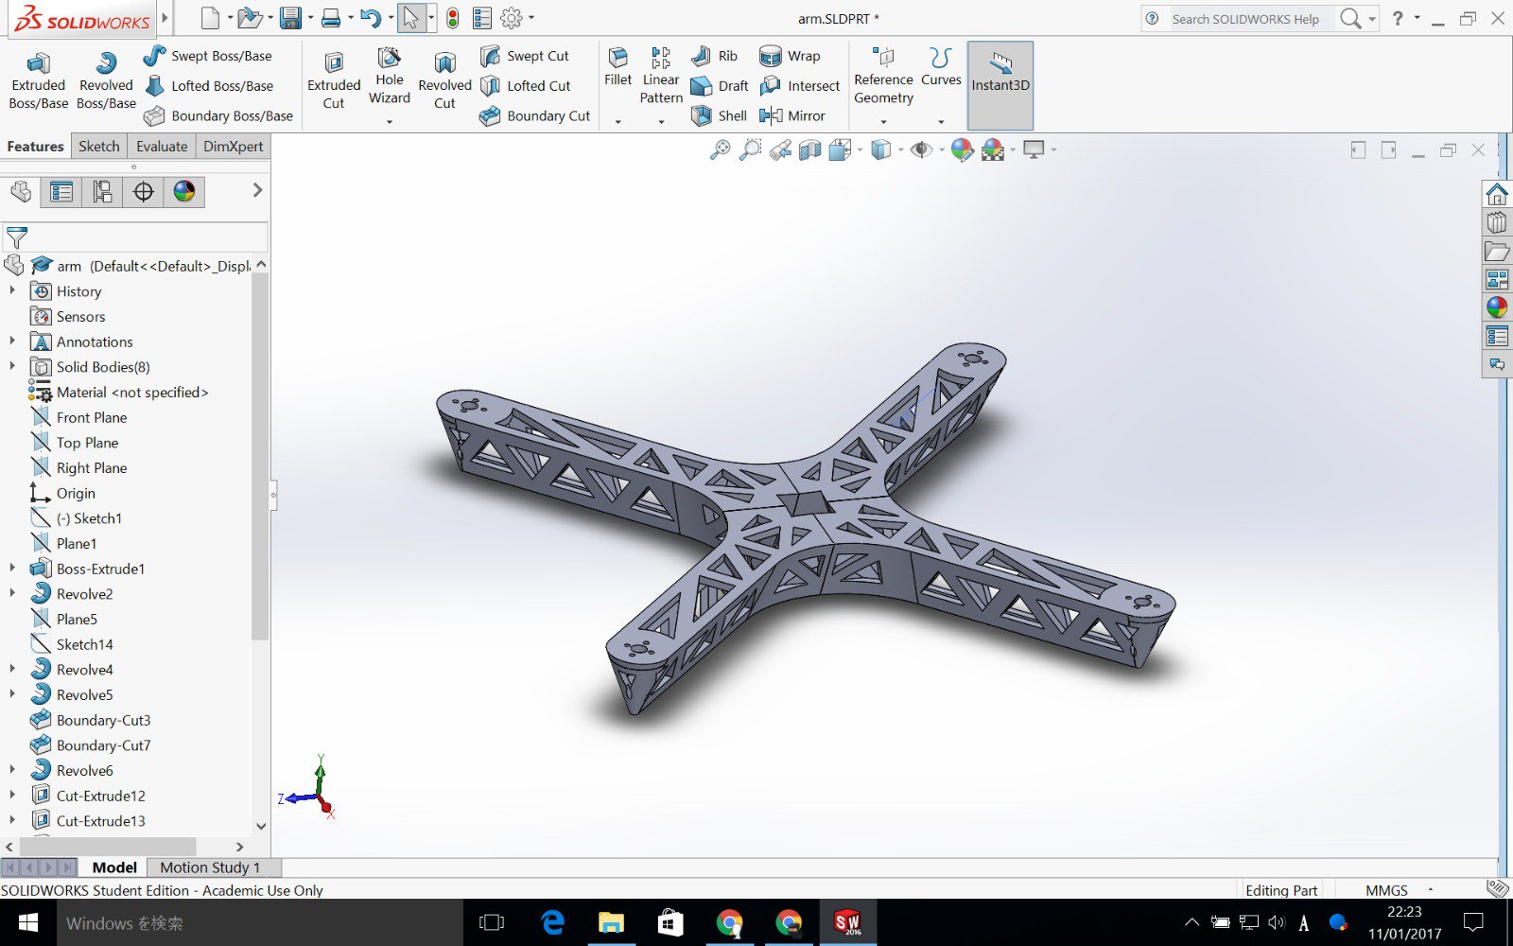Open the Curves tools
1513x946 pixels.
(941, 67)
